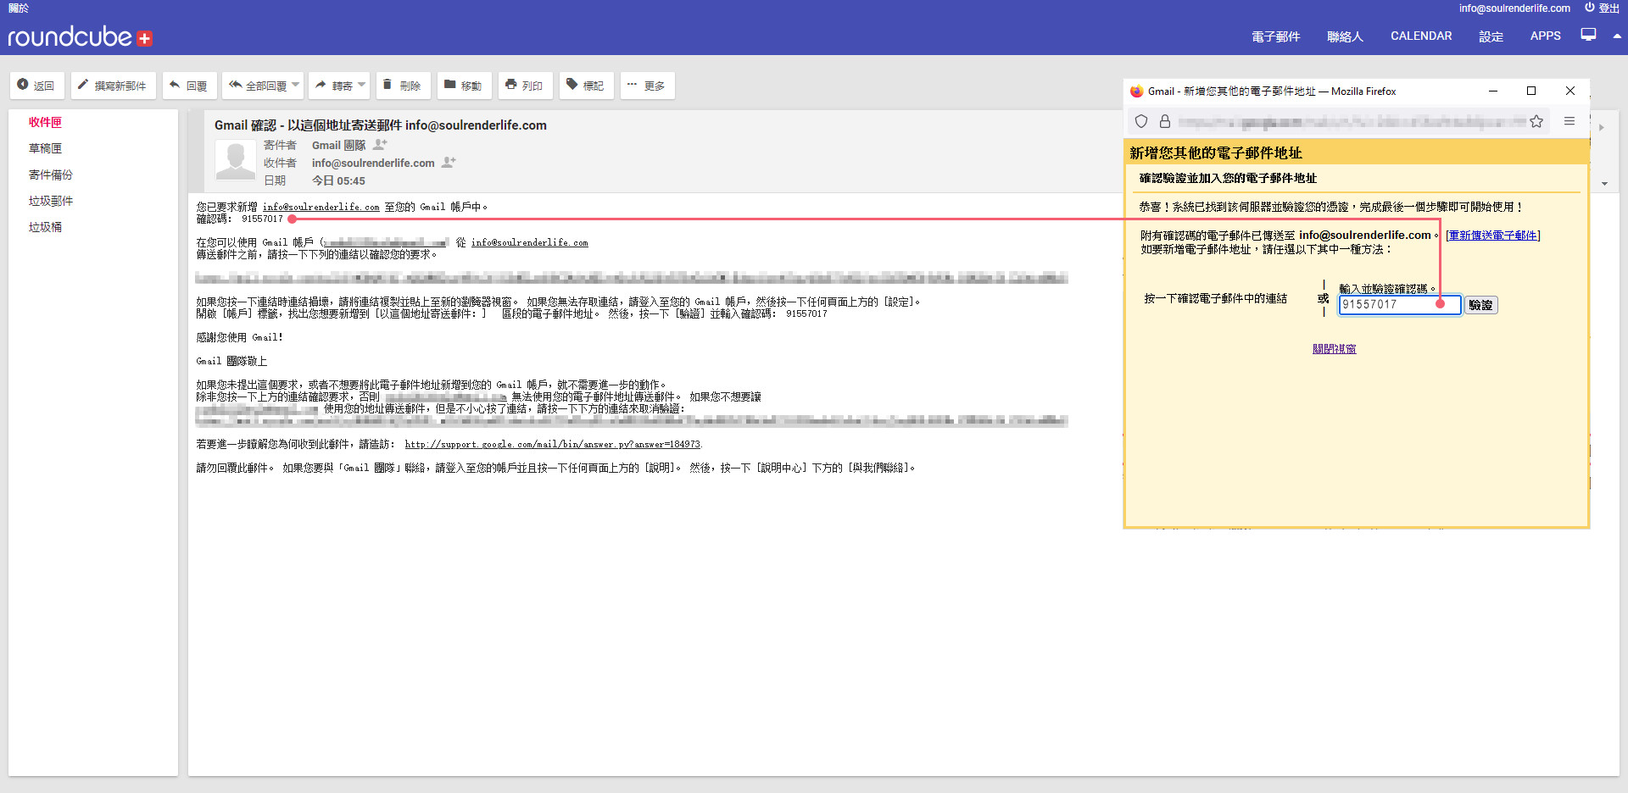Click the 關閉視窗 close window link
1628x793 pixels.
pos(1334,349)
